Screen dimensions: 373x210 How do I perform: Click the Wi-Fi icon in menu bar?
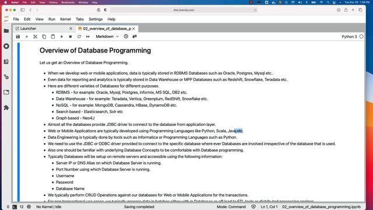click(x=321, y=2)
